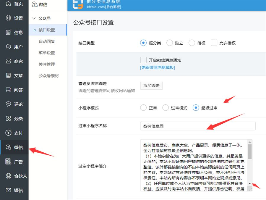
Task: Click the 过审小程序名称 input field
Action: click(x=197, y=126)
